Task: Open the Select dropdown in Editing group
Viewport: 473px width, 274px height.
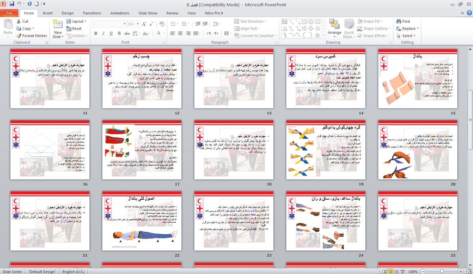Action: click(x=407, y=36)
